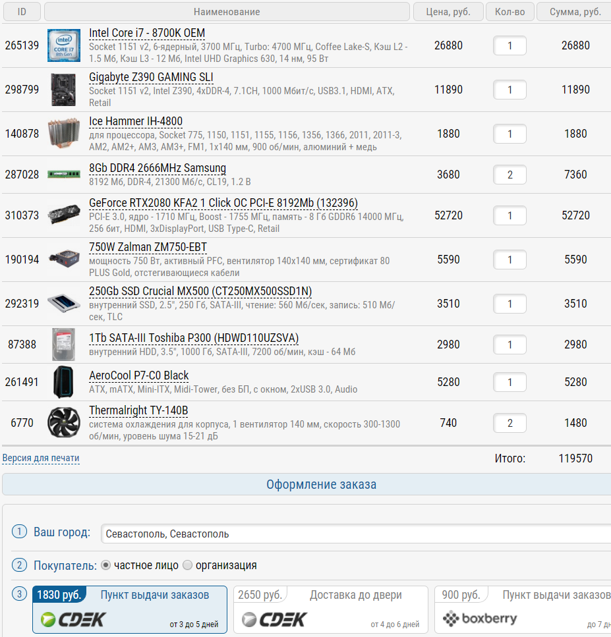
Task: Open the Gigabyte Z390 motherboard thumbnail
Action: coord(63,90)
